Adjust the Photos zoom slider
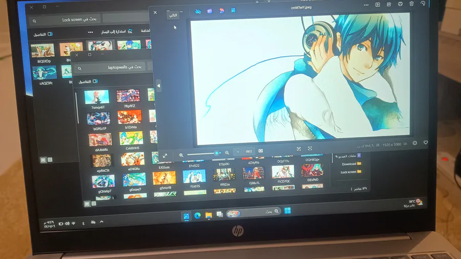This screenshot has height=259, width=461. (204, 154)
